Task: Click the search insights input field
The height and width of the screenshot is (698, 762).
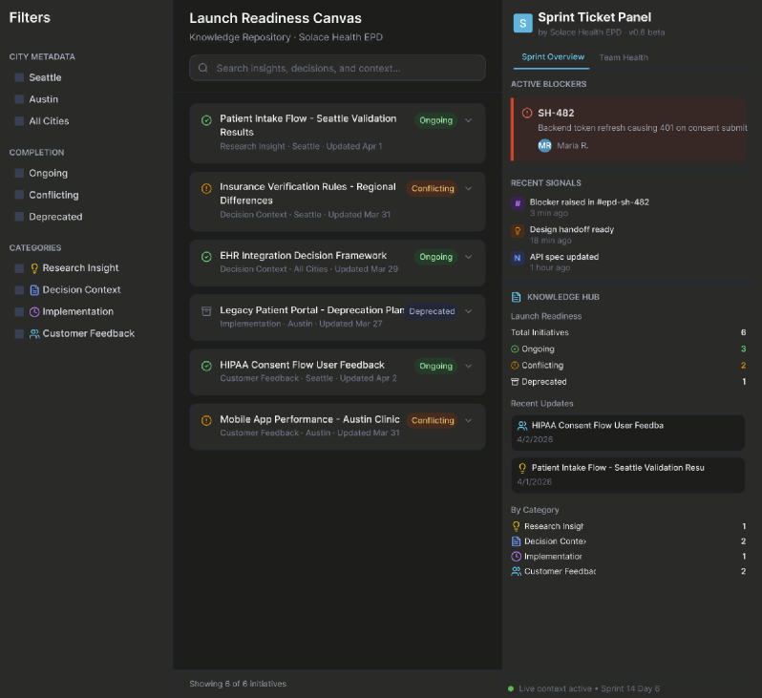Action: click(x=337, y=68)
